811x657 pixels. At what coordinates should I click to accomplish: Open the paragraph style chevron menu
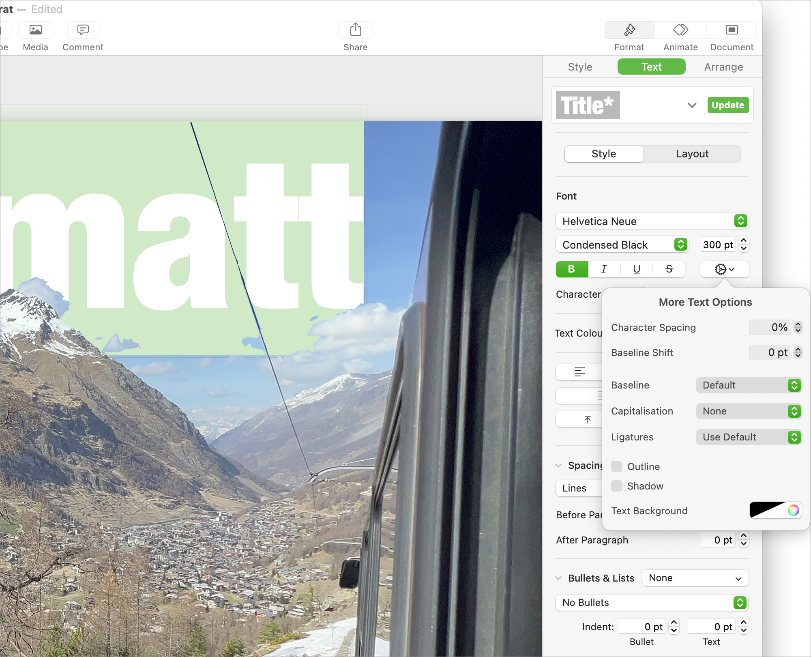(x=692, y=105)
